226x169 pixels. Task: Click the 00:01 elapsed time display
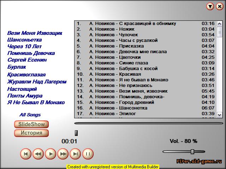click(69, 141)
